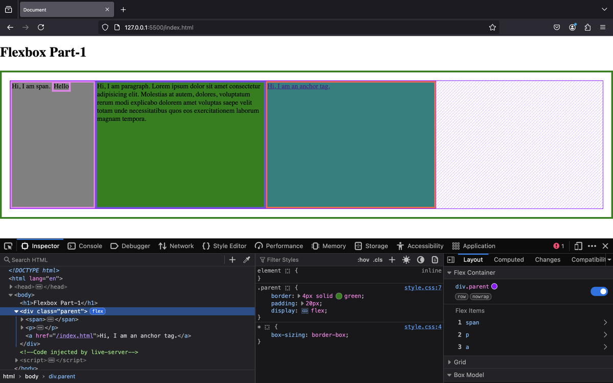Open the extensions puzzle icon
This screenshot has width=613, height=383.
click(587, 28)
